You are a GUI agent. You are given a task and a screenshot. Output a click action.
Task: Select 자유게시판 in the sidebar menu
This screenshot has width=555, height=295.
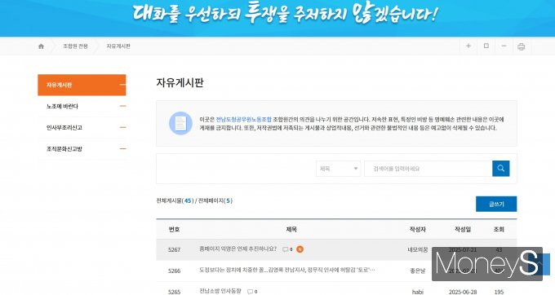click(82, 85)
